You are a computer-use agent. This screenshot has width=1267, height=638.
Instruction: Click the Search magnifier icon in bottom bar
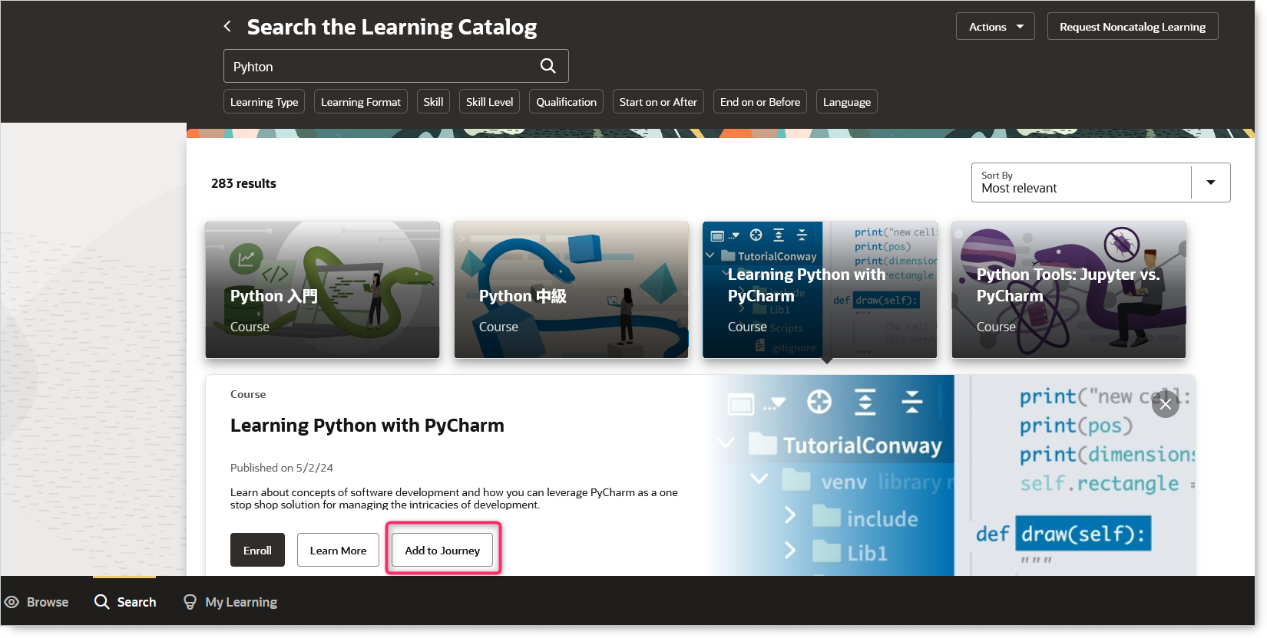101,602
